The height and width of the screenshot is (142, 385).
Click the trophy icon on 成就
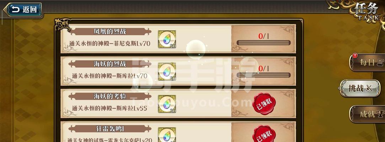coord(381,114)
